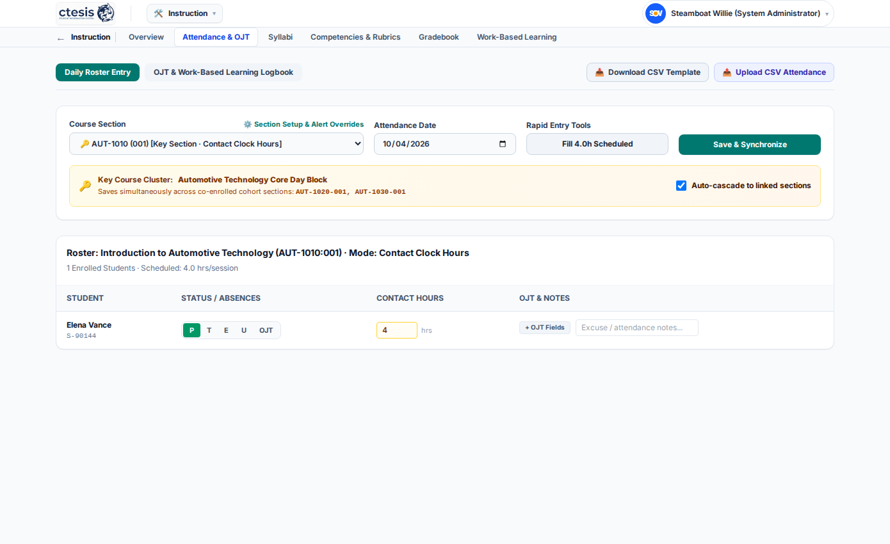
Task: Mark Elena Vance as Unexcused (U)
Action: tap(244, 330)
